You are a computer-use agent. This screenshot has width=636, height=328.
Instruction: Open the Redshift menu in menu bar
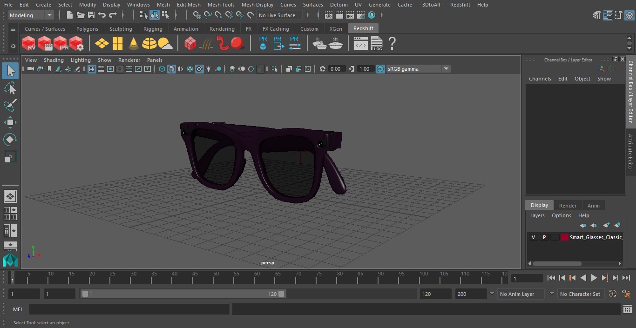(x=460, y=5)
